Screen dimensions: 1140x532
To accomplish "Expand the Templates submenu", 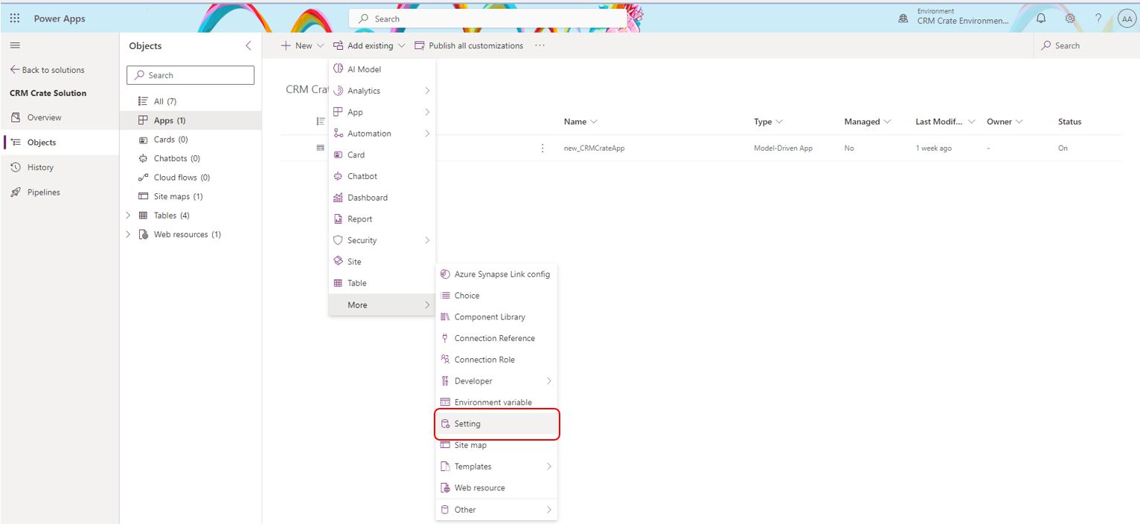I will (x=472, y=466).
